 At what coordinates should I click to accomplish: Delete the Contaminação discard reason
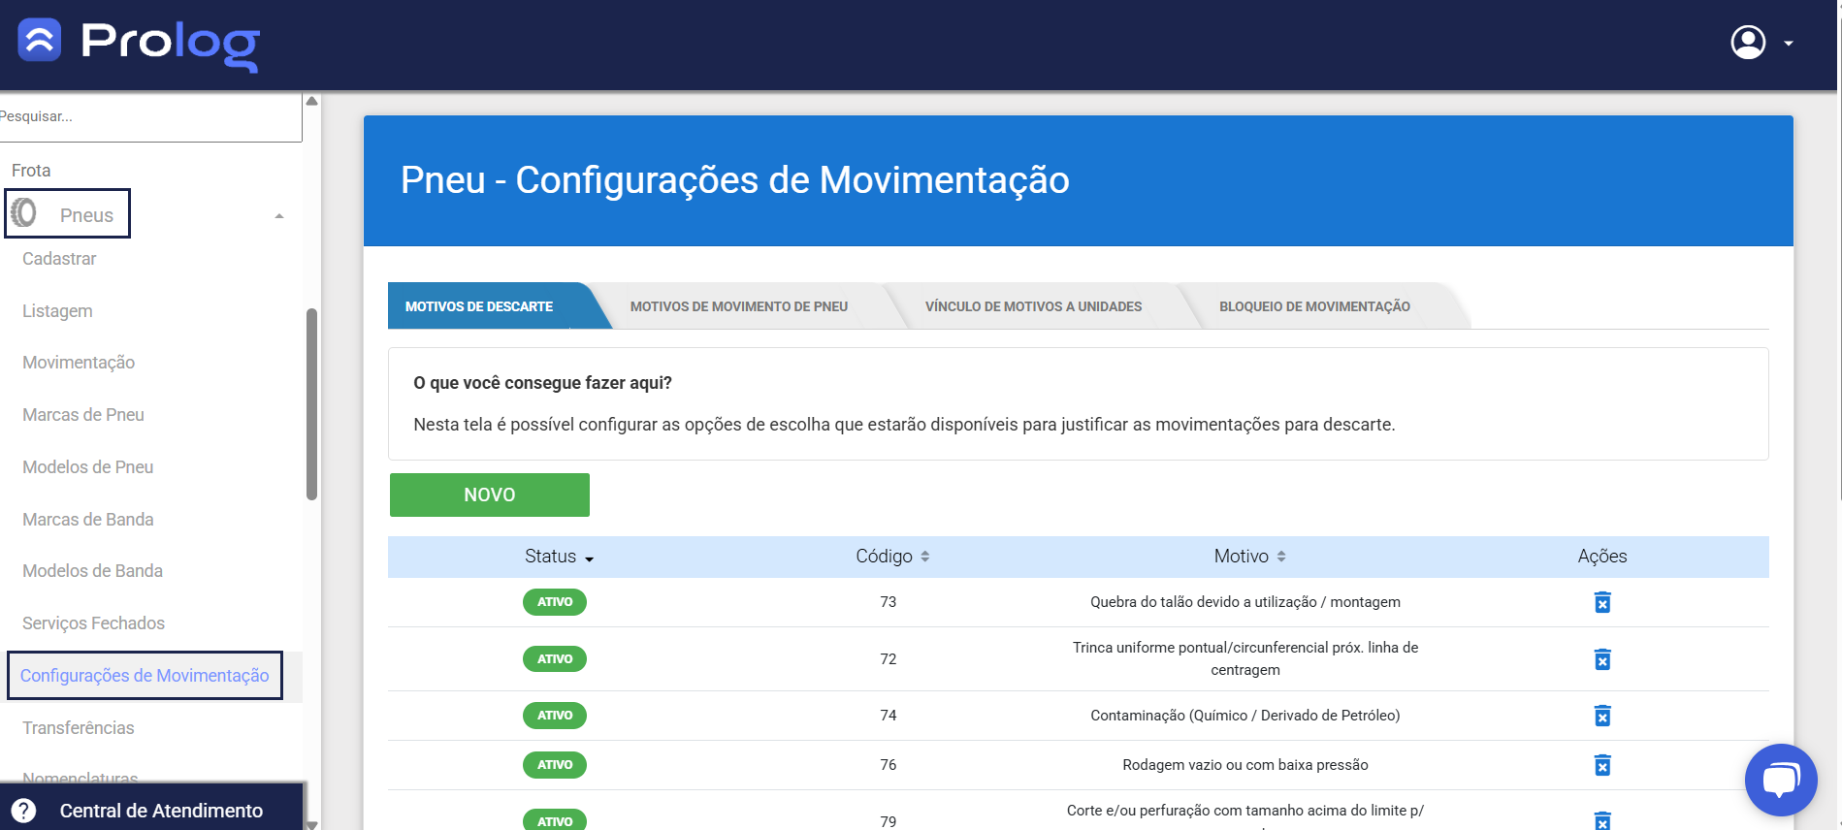(1601, 717)
